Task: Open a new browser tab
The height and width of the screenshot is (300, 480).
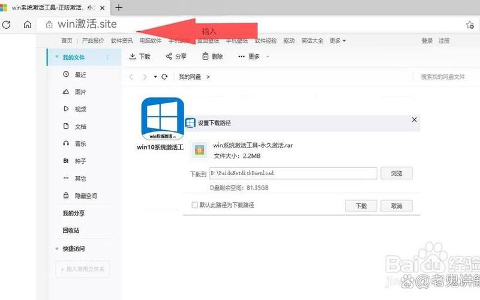Action: pos(119,8)
